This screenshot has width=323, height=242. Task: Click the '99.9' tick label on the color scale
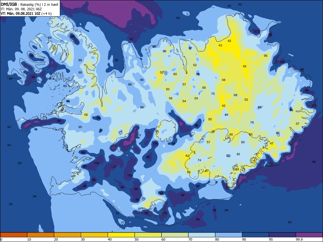[x=299, y=239]
